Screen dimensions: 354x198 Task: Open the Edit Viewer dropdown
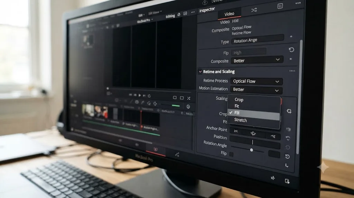pyautogui.click(x=155, y=13)
